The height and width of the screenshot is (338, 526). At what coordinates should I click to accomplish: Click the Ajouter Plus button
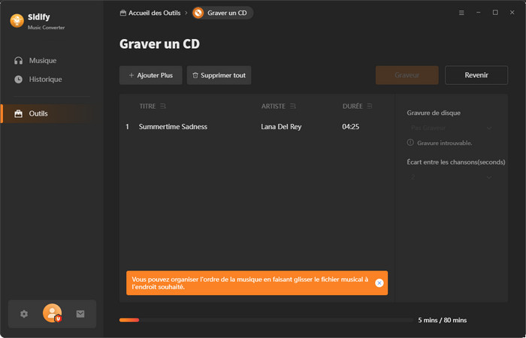pos(150,75)
